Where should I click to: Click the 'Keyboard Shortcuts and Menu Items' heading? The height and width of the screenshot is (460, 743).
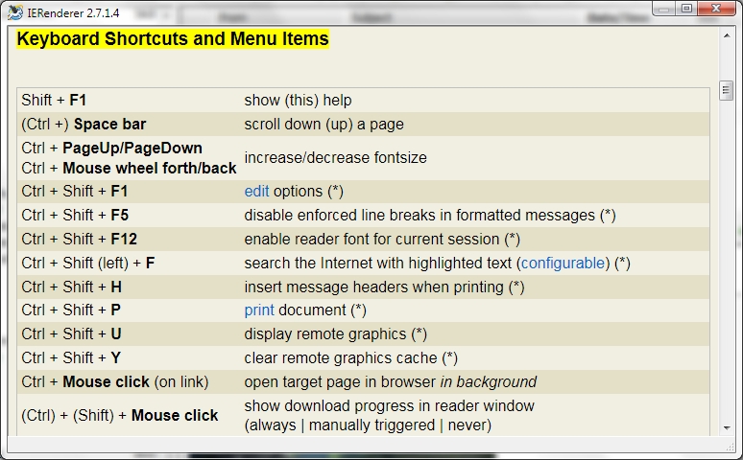[x=173, y=39]
